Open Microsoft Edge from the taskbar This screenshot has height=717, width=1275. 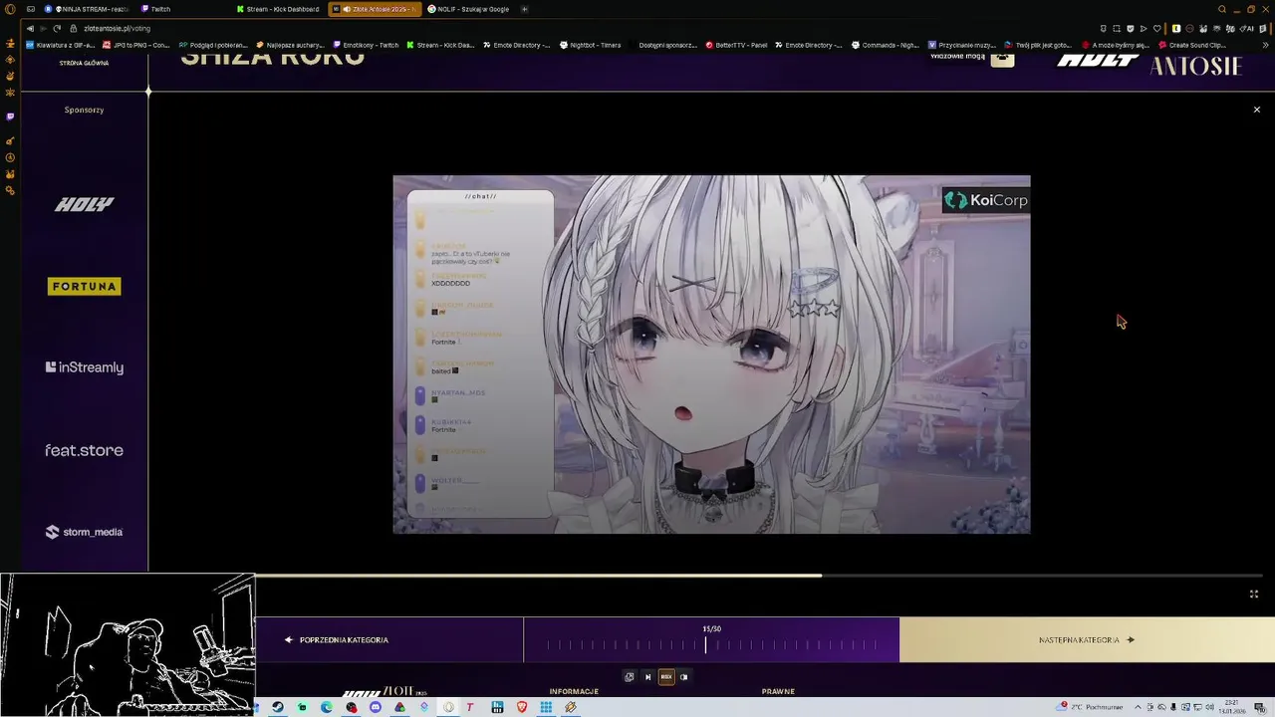(327, 707)
